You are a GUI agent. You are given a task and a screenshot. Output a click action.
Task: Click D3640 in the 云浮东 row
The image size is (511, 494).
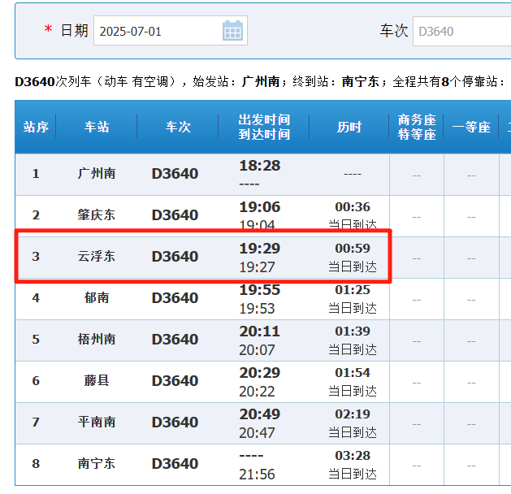175,257
